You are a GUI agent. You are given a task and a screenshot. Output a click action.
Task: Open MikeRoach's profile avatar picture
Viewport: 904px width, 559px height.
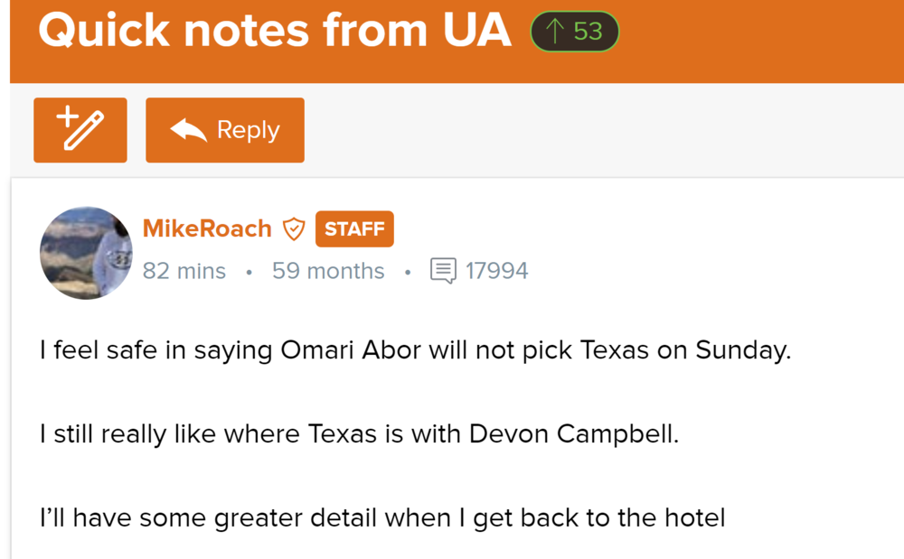(86, 253)
